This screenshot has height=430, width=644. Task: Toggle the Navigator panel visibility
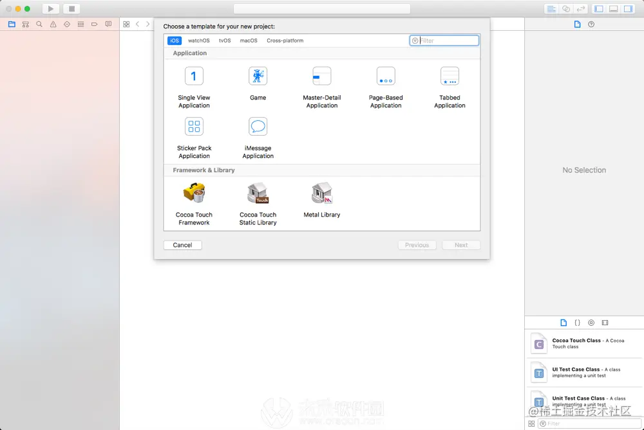[x=599, y=8]
